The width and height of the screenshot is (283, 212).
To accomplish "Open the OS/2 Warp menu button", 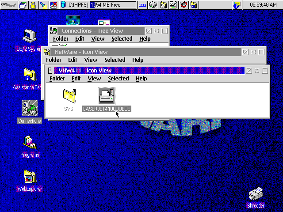I will [x=9, y=5].
